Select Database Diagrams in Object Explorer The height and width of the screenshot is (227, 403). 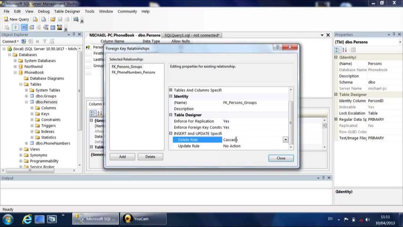coord(47,78)
